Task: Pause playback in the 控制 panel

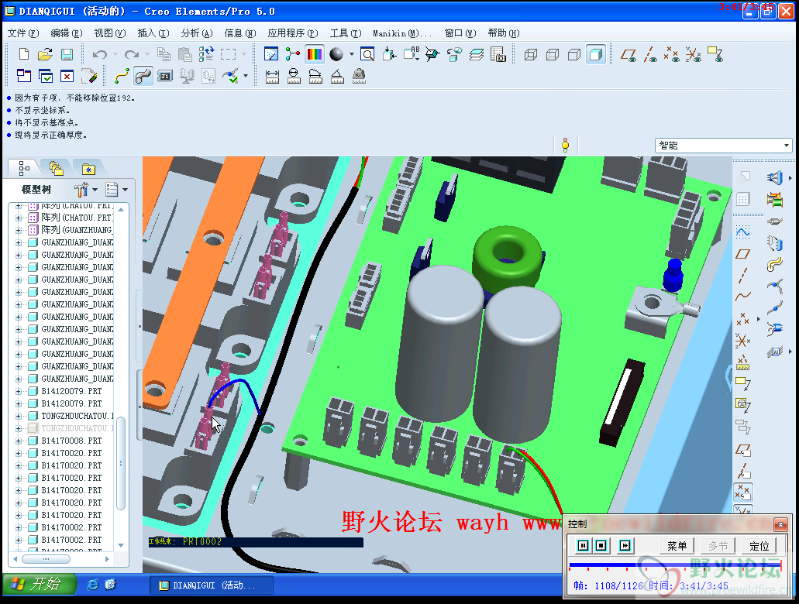Action: click(x=583, y=546)
